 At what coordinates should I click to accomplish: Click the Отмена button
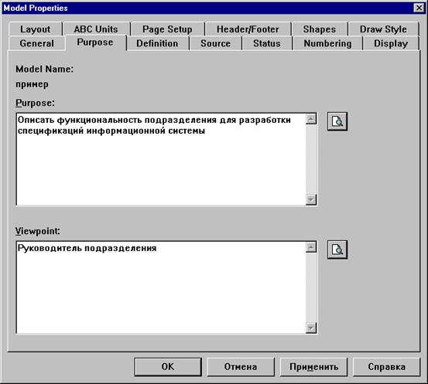[x=241, y=367]
